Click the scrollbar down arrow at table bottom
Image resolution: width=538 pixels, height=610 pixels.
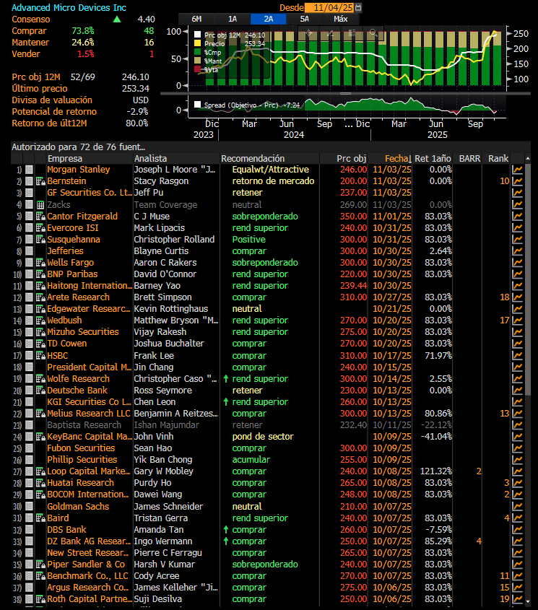pos(528,602)
